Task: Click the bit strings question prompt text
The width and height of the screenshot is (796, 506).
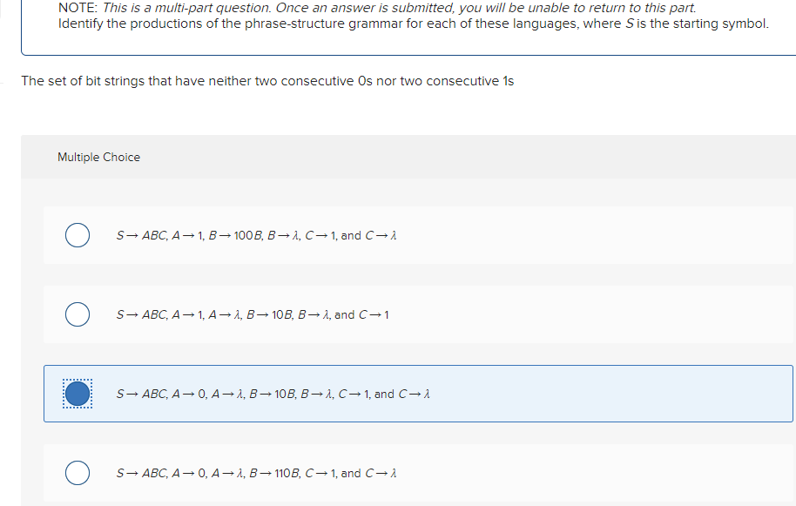Action: tap(268, 80)
